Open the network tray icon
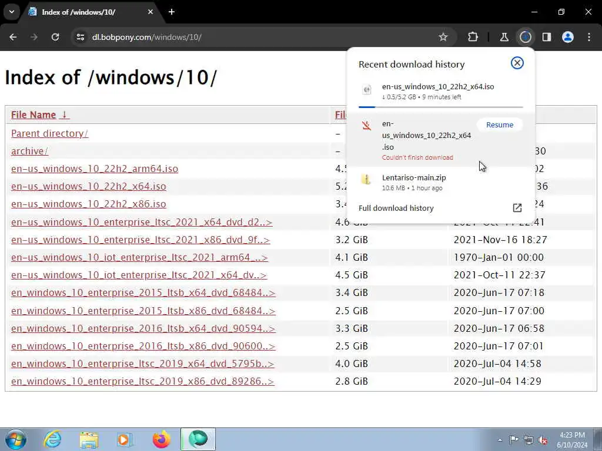The height and width of the screenshot is (451, 602). 529,440
